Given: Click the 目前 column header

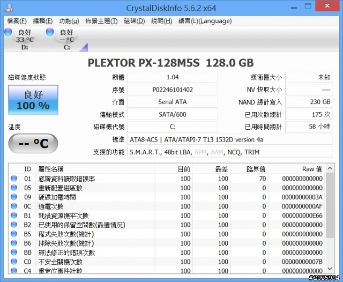Looking at the screenshot, I should [174, 169].
